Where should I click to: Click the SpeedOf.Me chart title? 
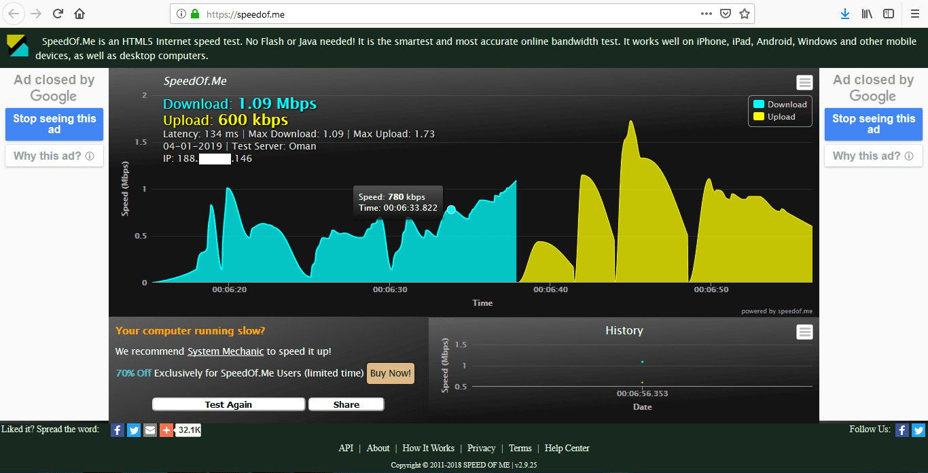[195, 81]
